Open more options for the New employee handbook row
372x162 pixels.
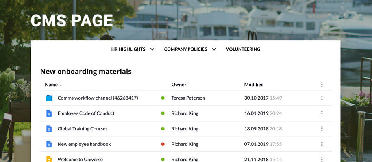pyautogui.click(x=322, y=144)
